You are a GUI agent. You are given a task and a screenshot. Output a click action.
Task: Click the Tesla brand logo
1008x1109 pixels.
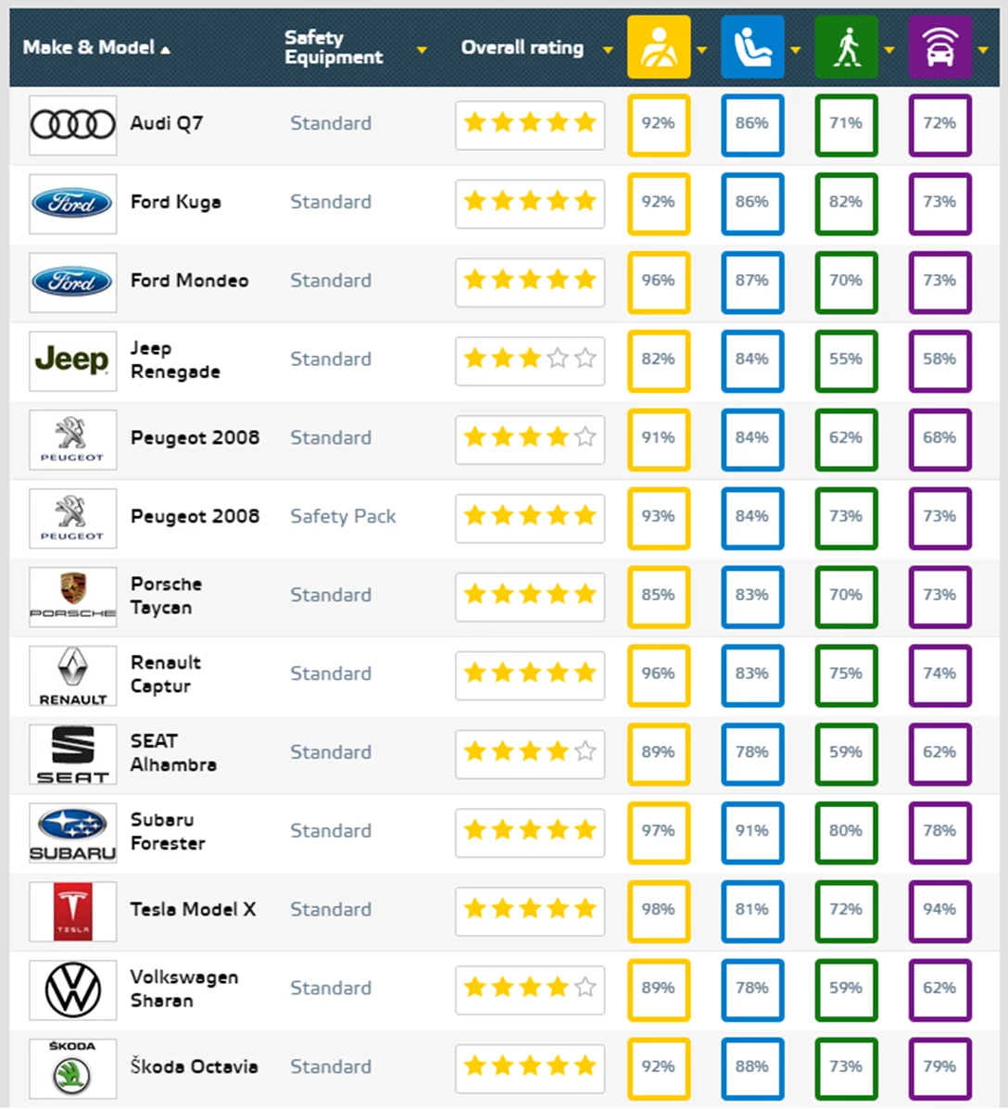(x=72, y=911)
